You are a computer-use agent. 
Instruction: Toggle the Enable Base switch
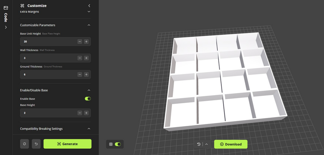pos(88,99)
